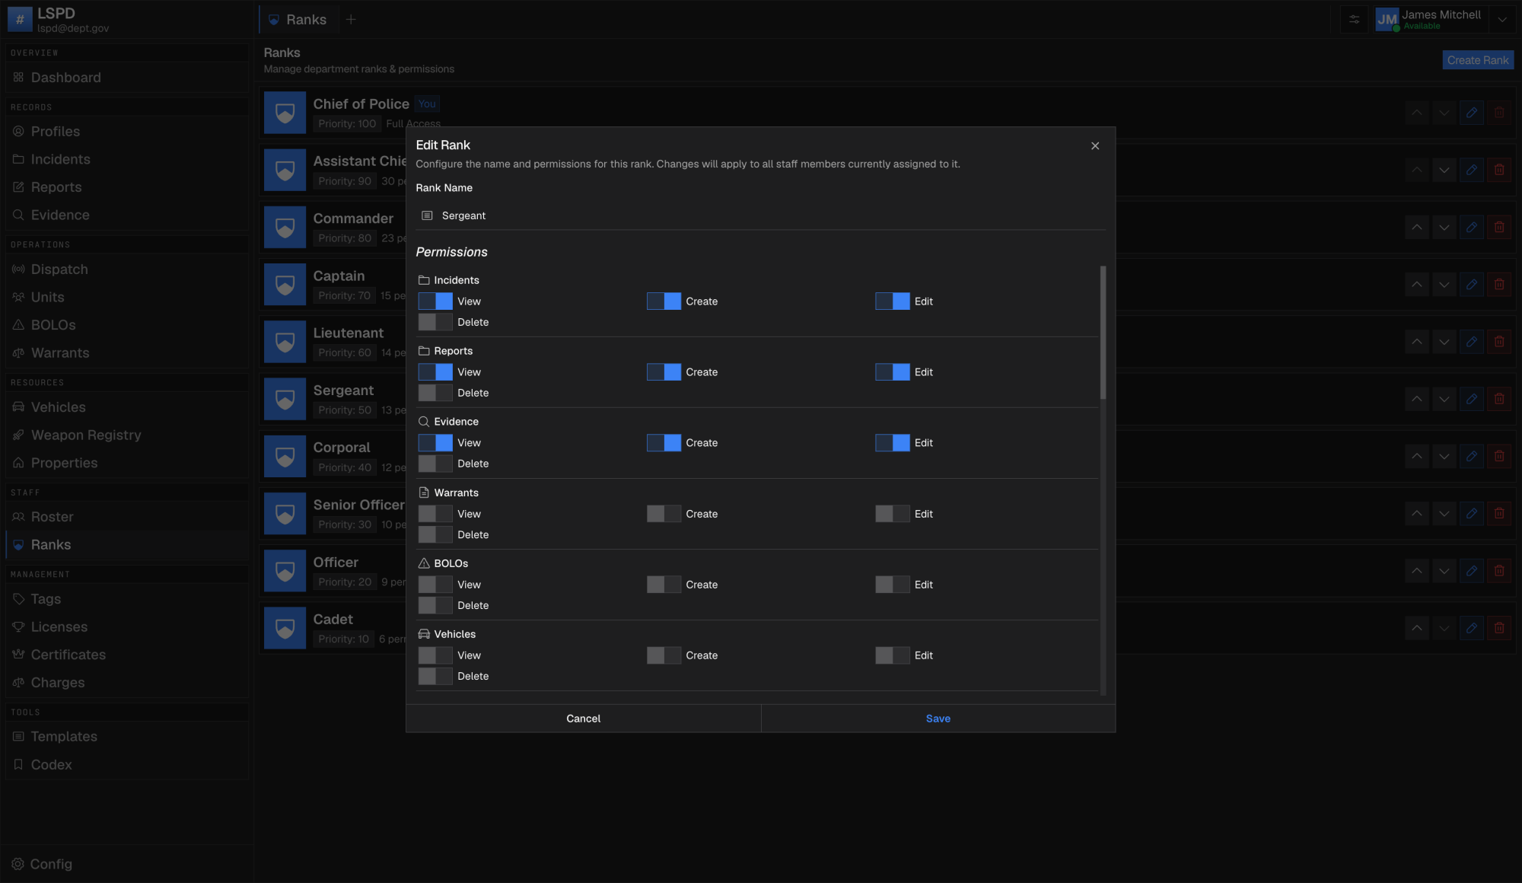The height and width of the screenshot is (883, 1522).
Task: Edit the Corporal rank pencil icon
Action: tap(1472, 456)
